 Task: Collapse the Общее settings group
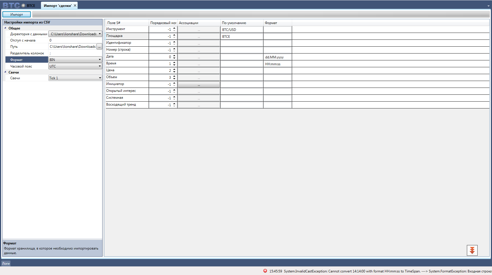coord(5,28)
